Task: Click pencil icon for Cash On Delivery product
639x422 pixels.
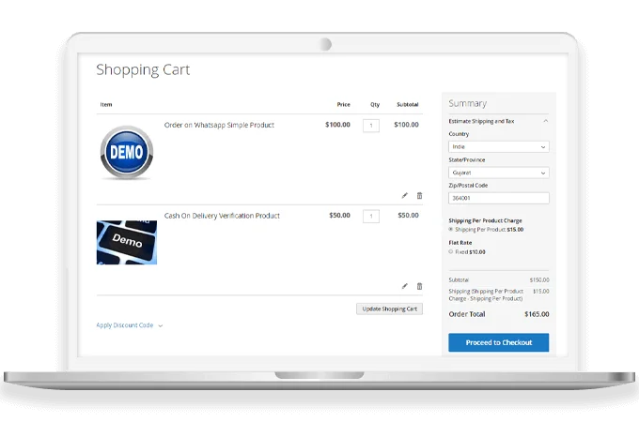Action: pos(405,286)
